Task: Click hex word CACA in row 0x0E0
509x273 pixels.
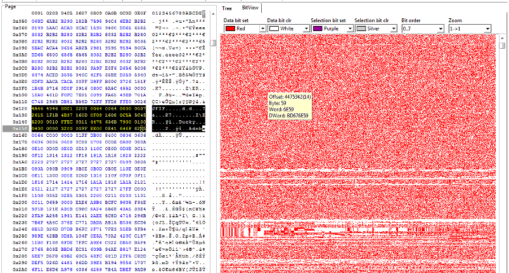Action: point(67,82)
